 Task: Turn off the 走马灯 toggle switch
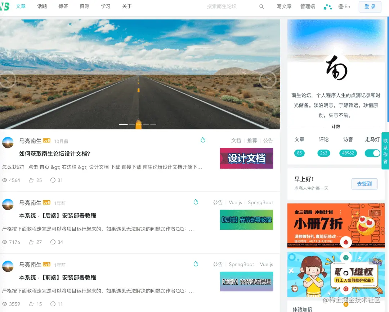(x=372, y=153)
